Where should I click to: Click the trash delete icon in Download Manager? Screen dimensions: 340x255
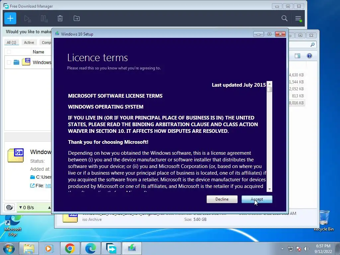point(60,19)
